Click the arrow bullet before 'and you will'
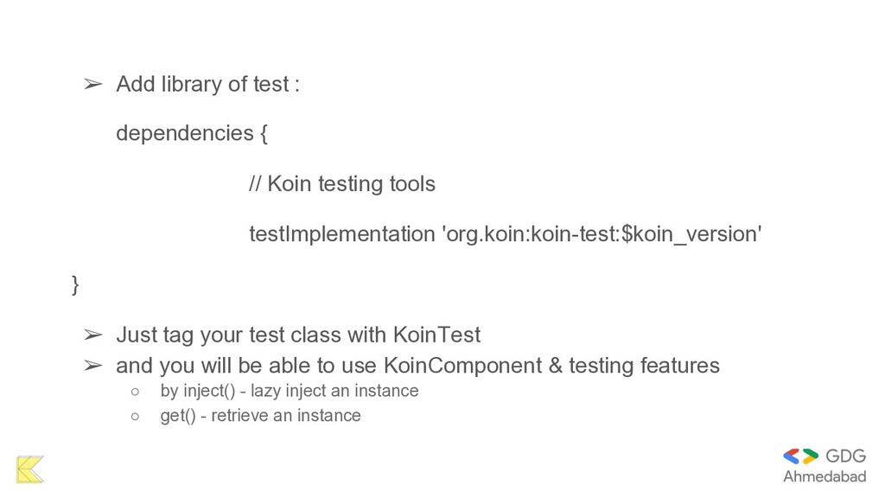 click(x=93, y=366)
